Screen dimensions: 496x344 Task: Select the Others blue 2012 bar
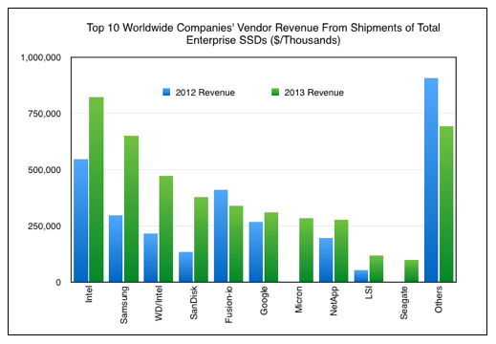pos(431,180)
